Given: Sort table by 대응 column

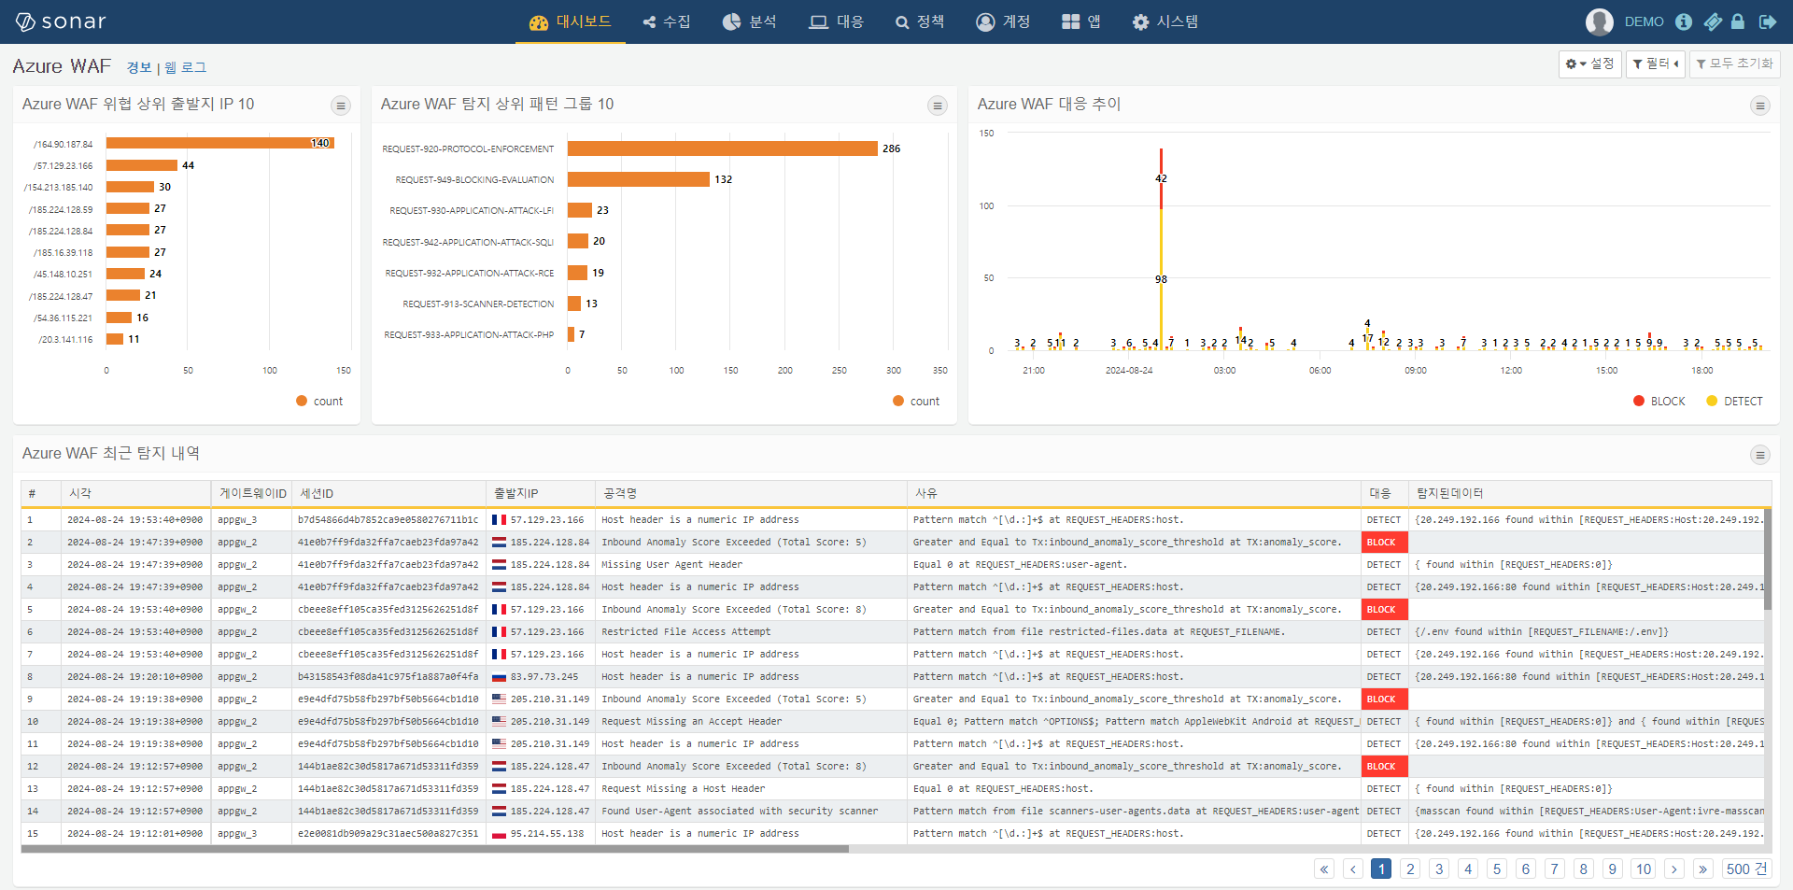Looking at the screenshot, I should [x=1384, y=493].
